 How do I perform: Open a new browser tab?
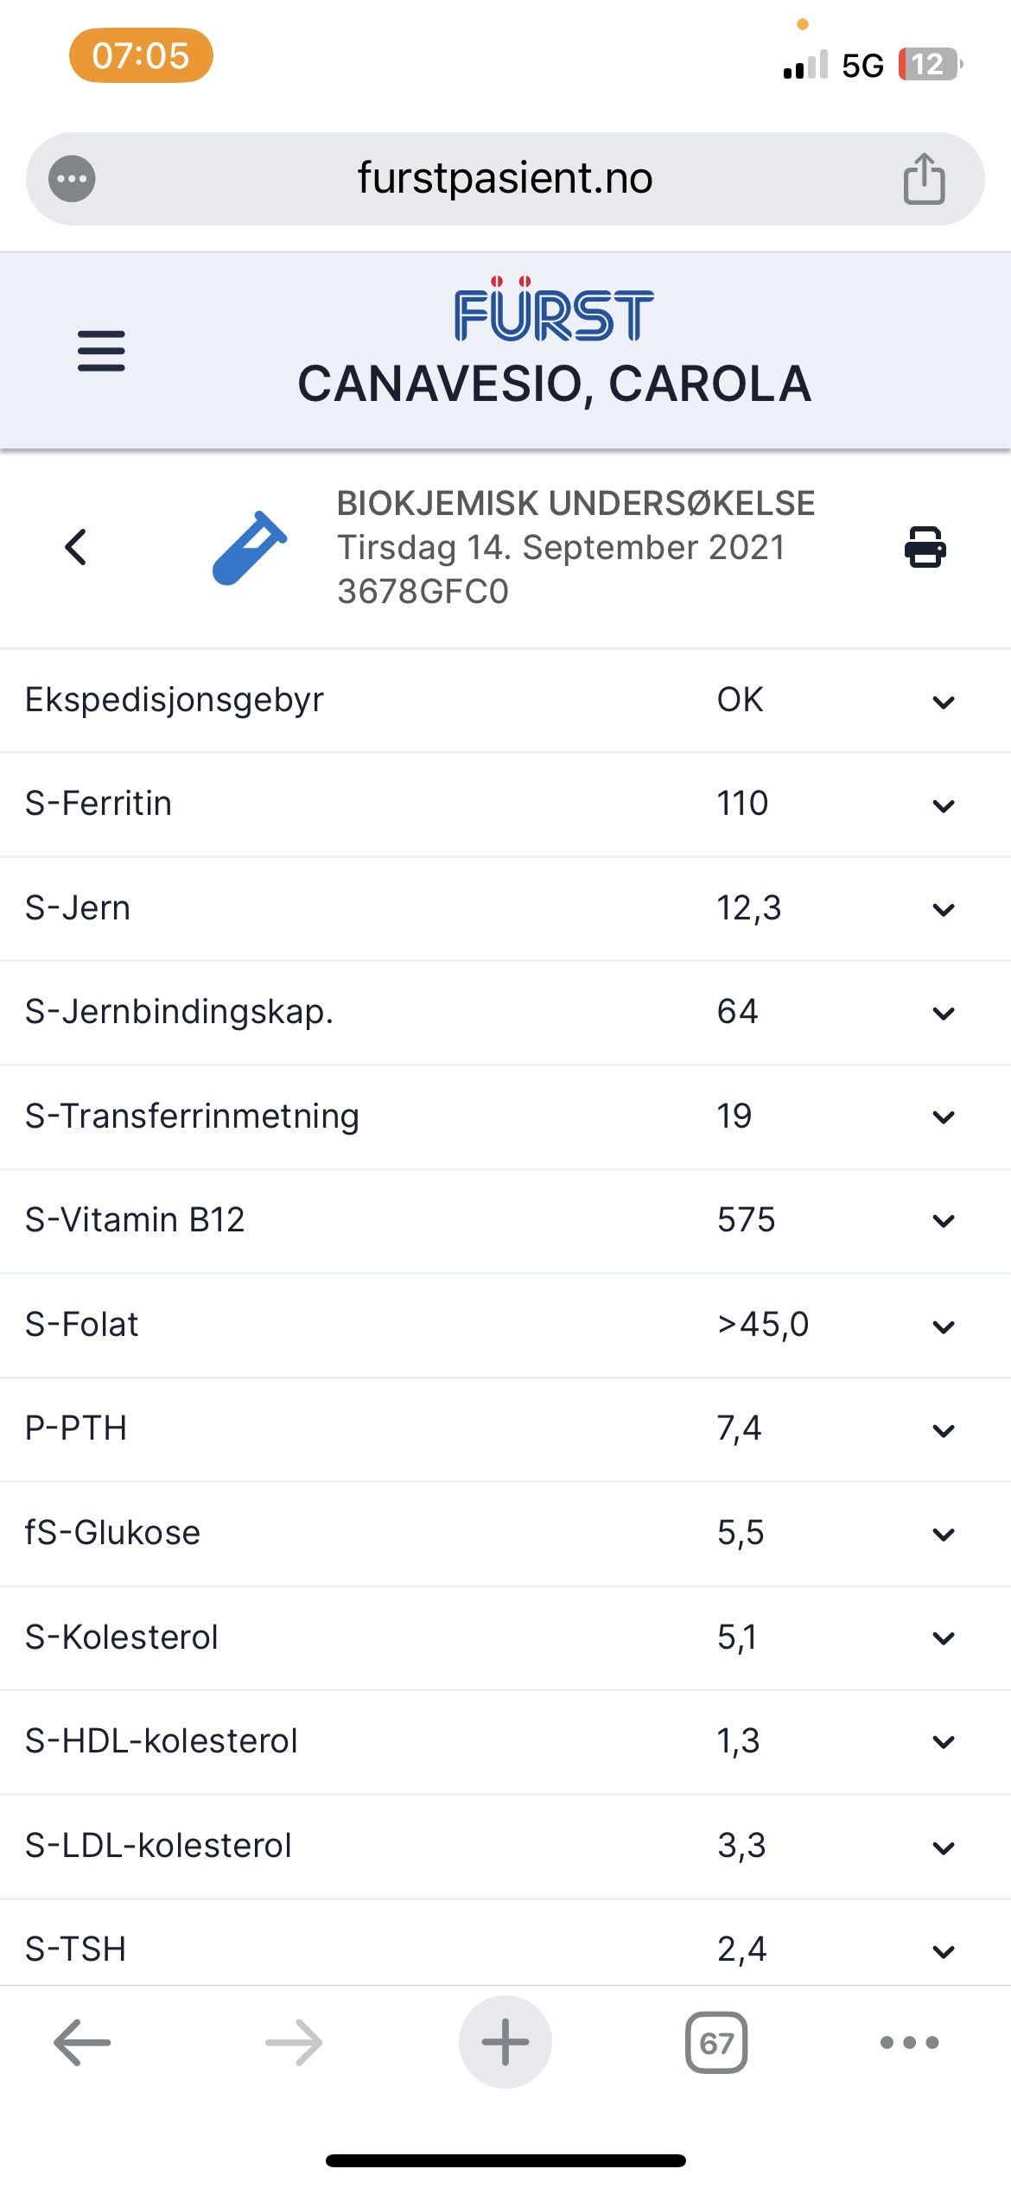coord(505,2042)
